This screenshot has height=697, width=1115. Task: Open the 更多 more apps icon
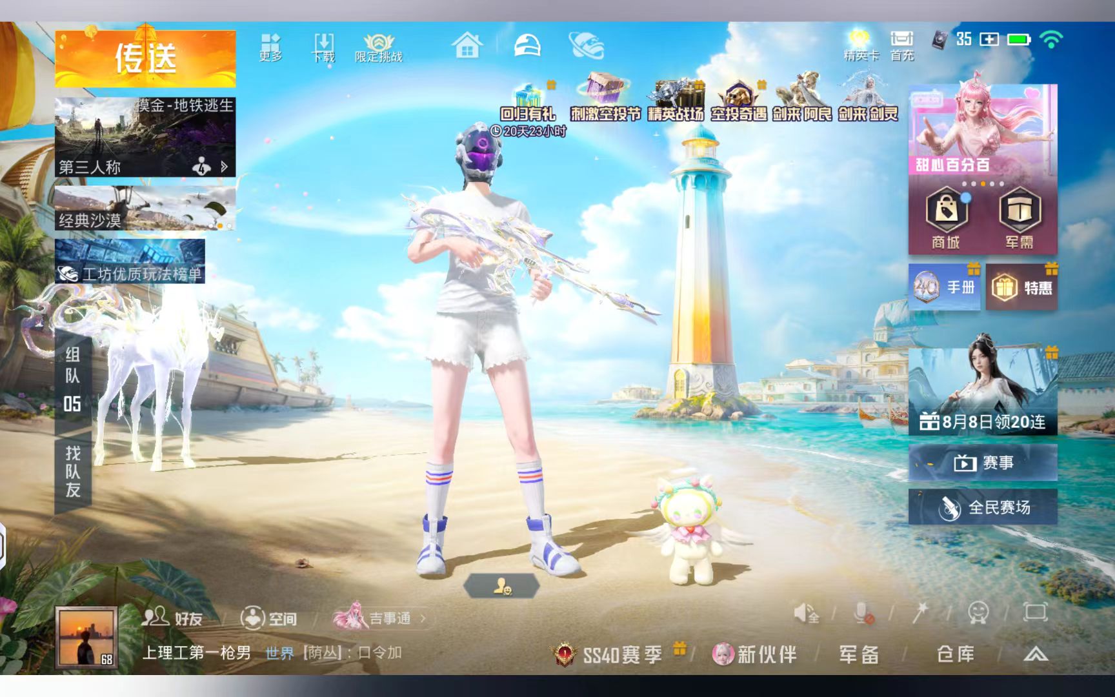270,48
